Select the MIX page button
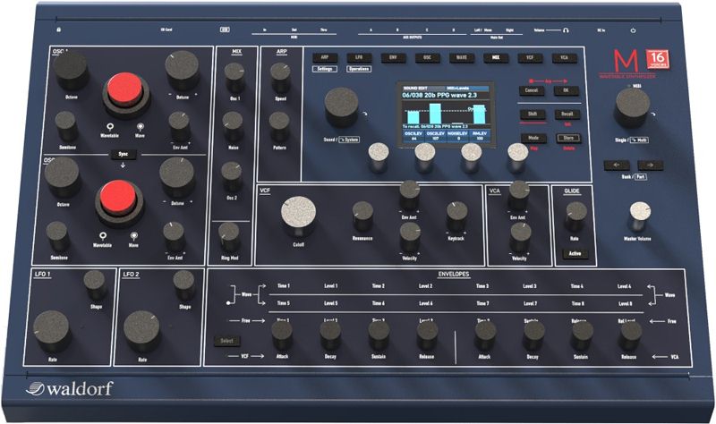The height and width of the screenshot is (424, 716). 493,57
